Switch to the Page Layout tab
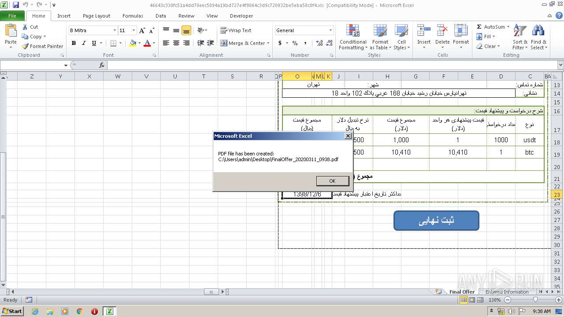This screenshot has height=317, width=564. (96, 16)
